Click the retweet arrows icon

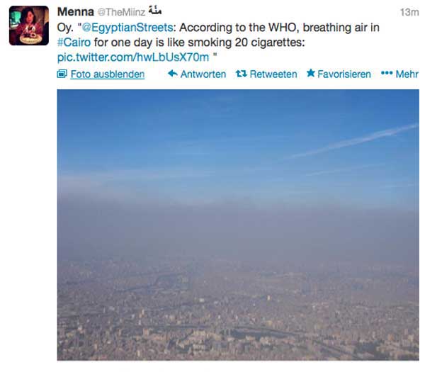point(241,74)
